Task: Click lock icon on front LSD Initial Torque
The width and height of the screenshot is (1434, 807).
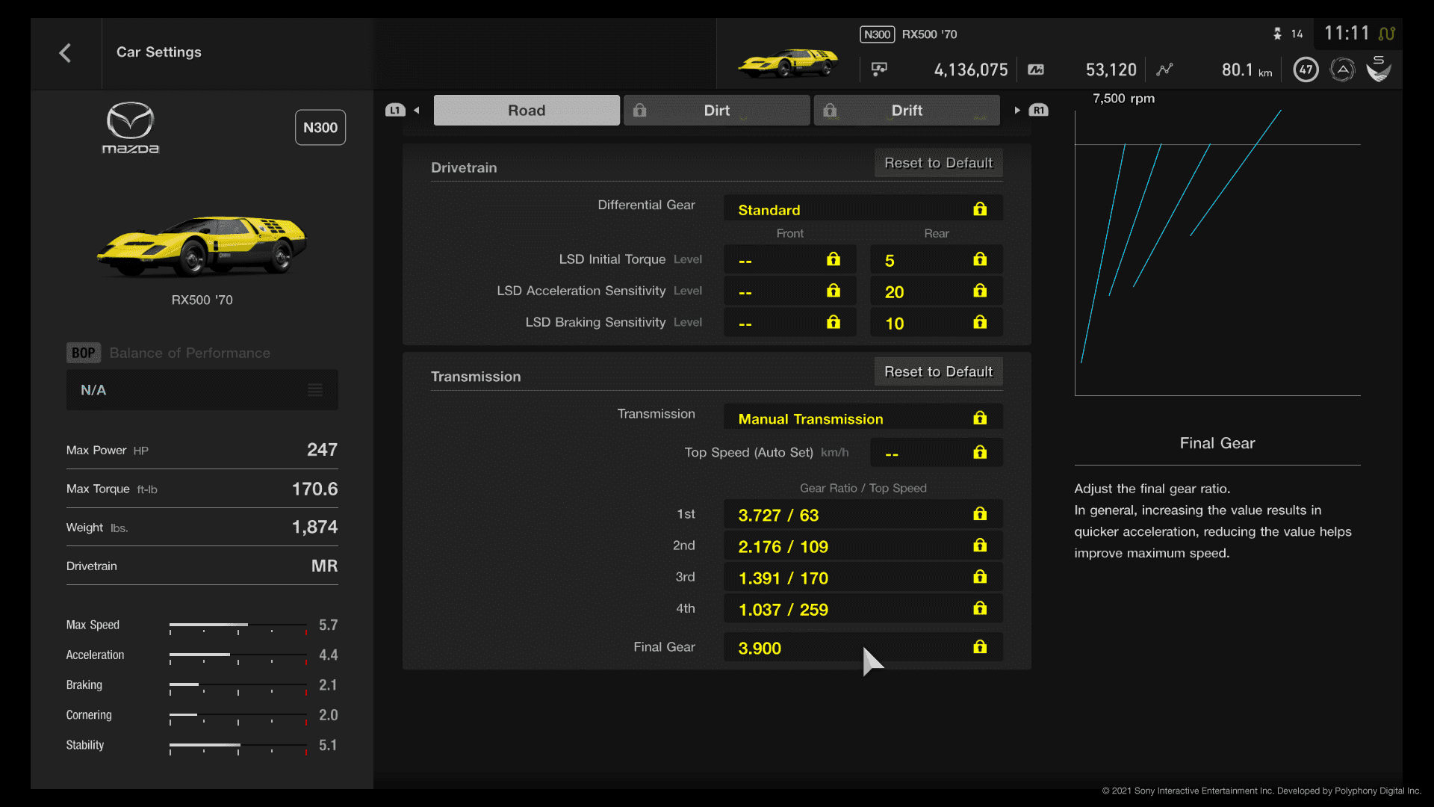Action: (x=834, y=259)
